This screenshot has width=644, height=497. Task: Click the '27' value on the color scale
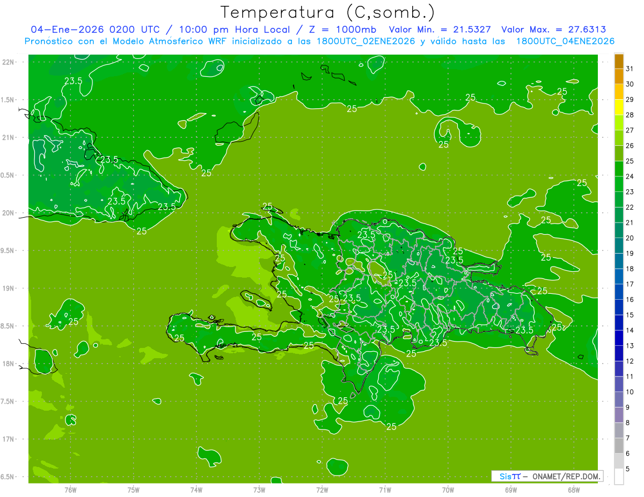(630, 130)
